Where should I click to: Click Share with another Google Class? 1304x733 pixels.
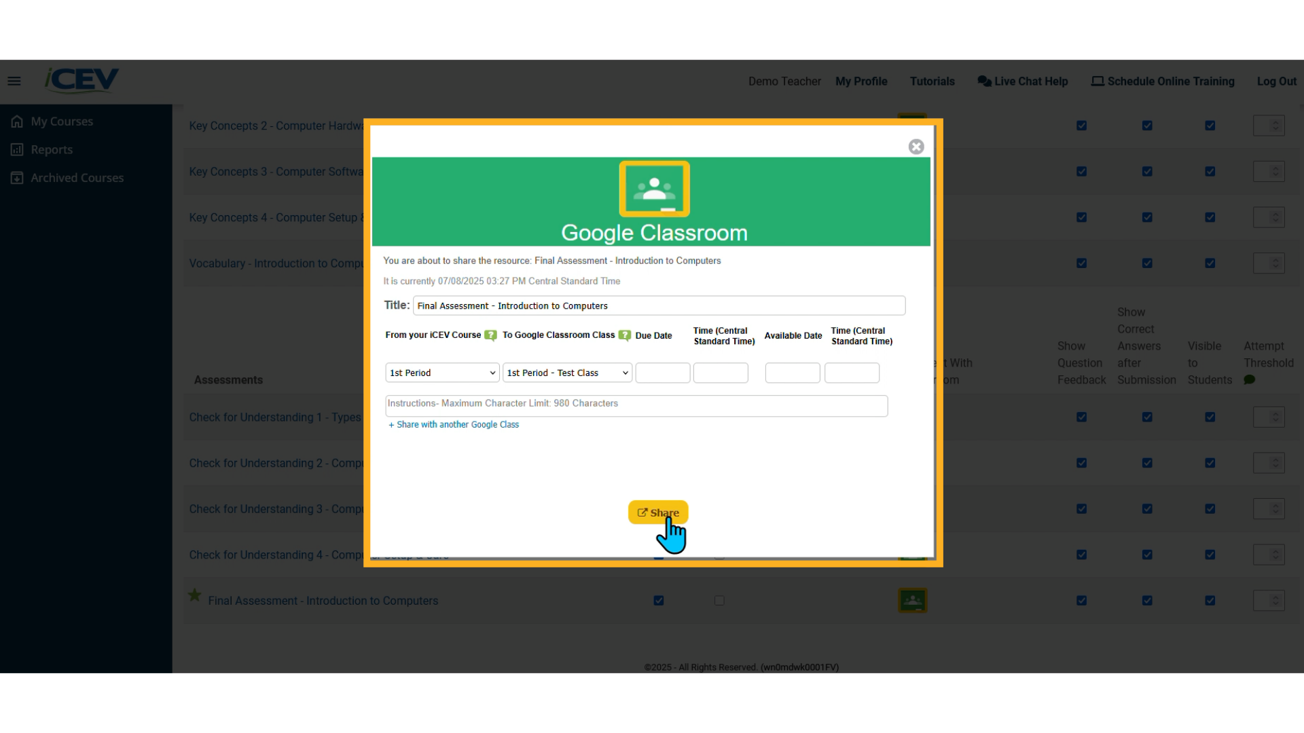pos(454,425)
